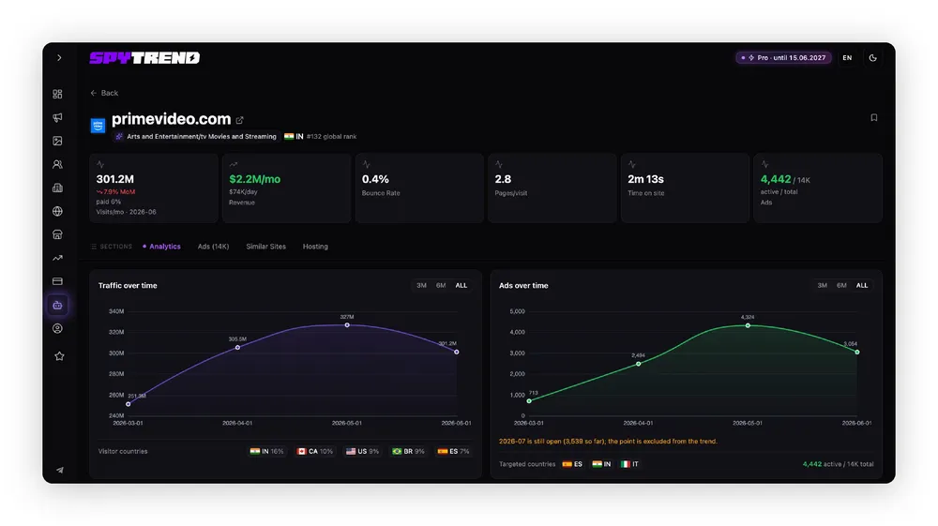This screenshot has height=526, width=938.
Task: Click the IN 16% visitor country chip
Action: [x=266, y=452]
